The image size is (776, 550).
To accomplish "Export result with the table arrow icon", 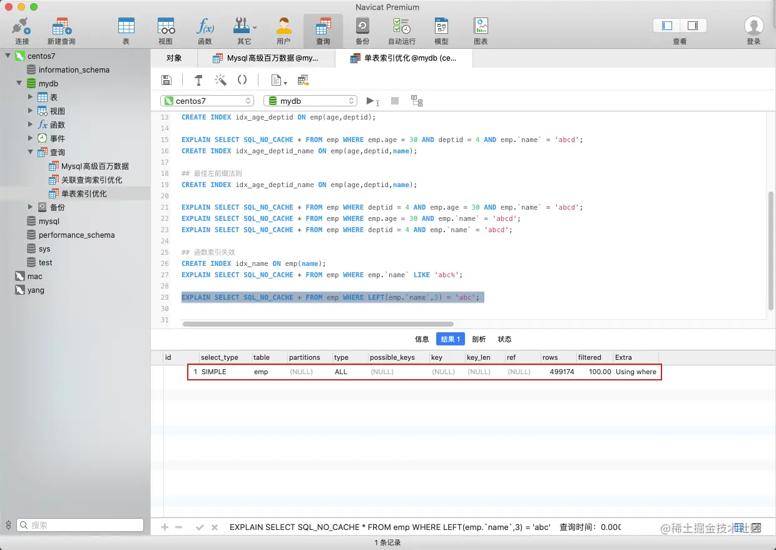I will pyautogui.click(x=304, y=80).
